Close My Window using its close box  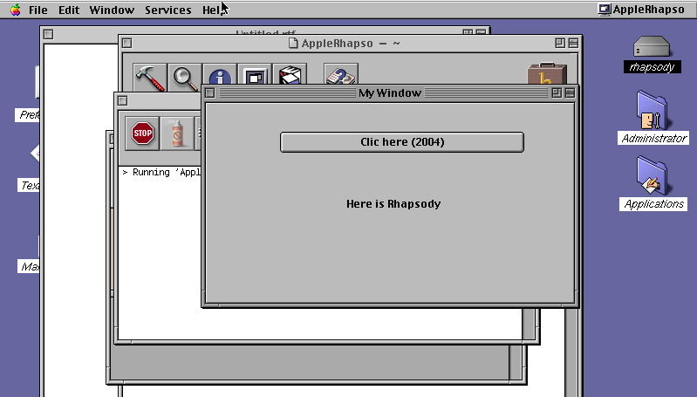pos(210,92)
